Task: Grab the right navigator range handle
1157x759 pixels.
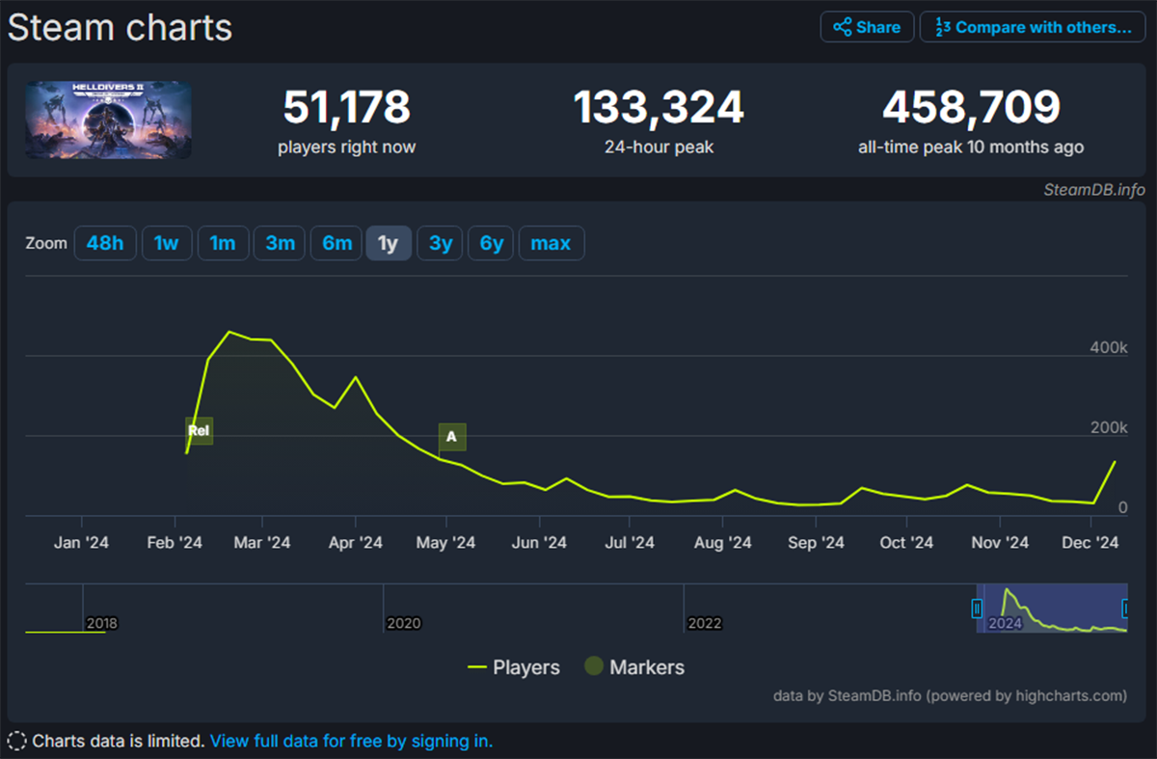Action: point(1125,609)
